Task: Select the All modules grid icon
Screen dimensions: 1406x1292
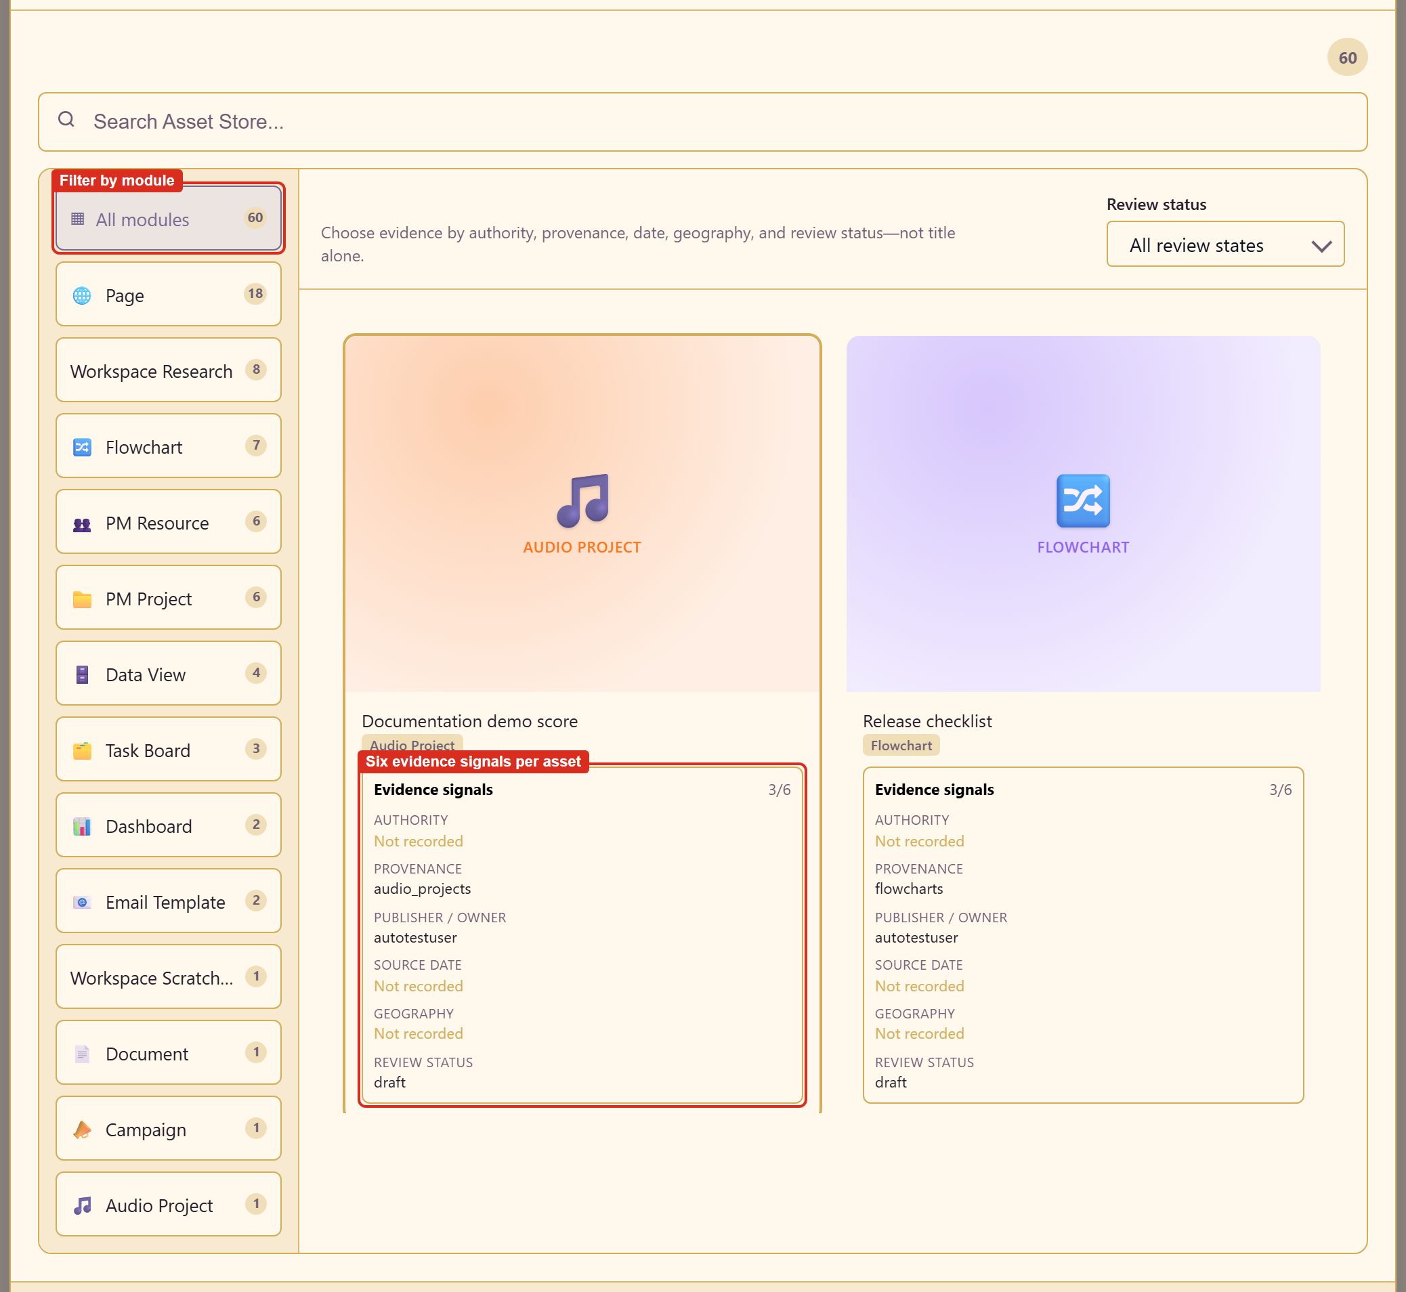Action: pyautogui.click(x=78, y=219)
